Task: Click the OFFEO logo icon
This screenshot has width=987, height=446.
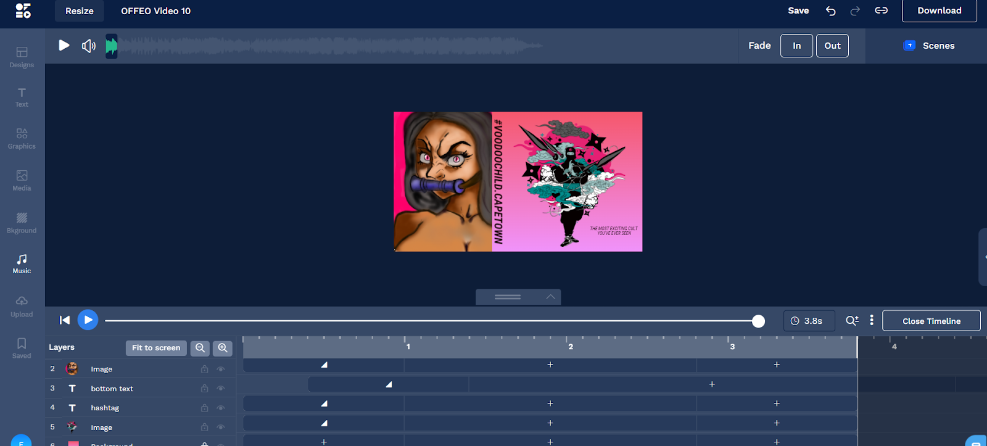Action: coord(23,10)
